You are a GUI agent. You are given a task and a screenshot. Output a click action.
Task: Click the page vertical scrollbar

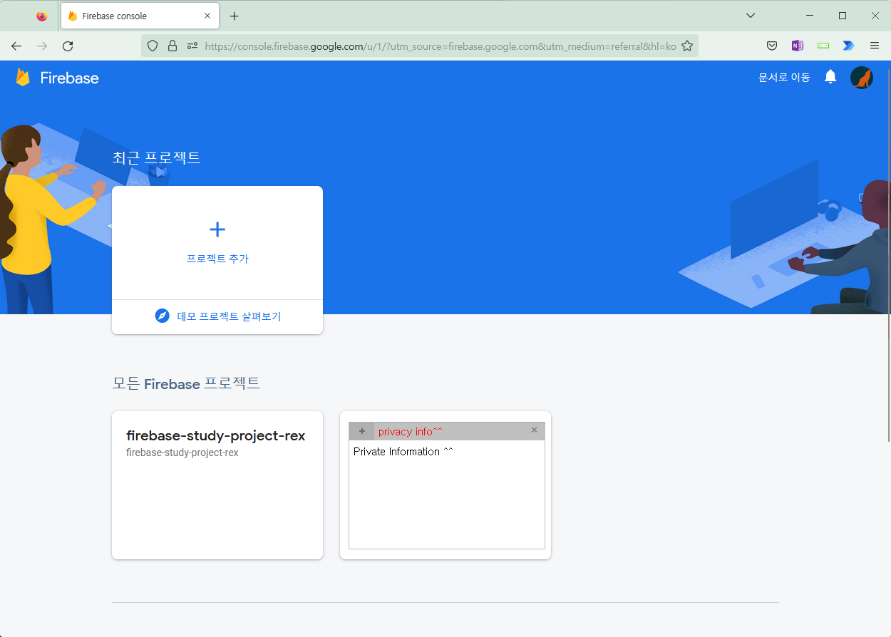[887, 257]
